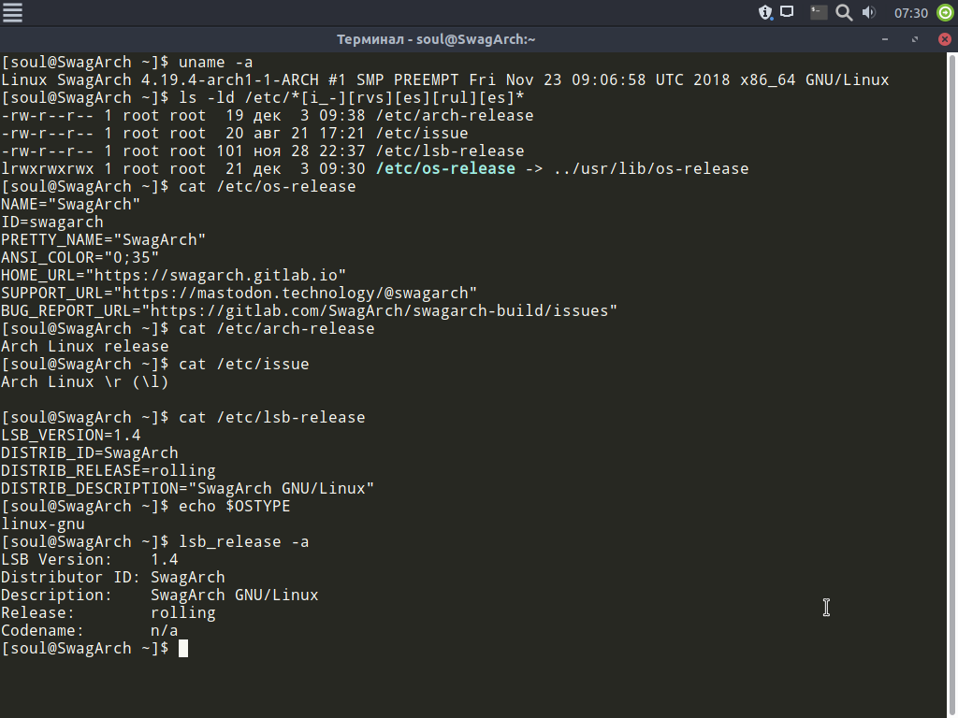Click the 'cat /etc/lsb-release' command
Image resolution: width=958 pixels, height=718 pixels.
coord(272,418)
